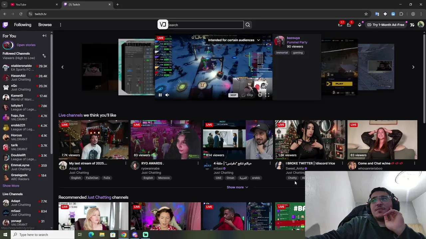Screen dimensions: 426x239
Task: Expand Show more live channels
Action: (237, 187)
